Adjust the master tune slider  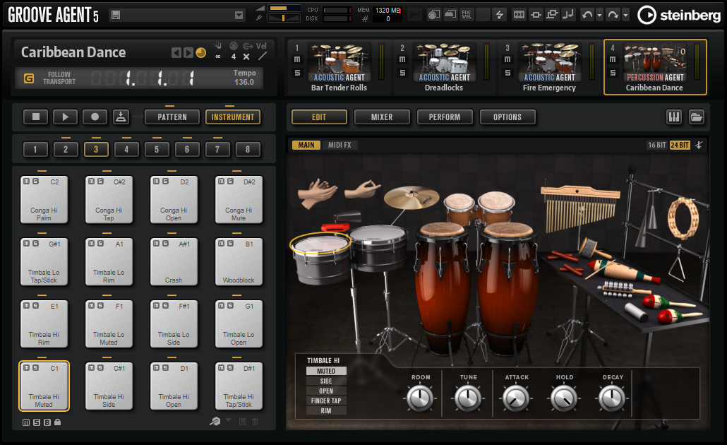pos(283,18)
